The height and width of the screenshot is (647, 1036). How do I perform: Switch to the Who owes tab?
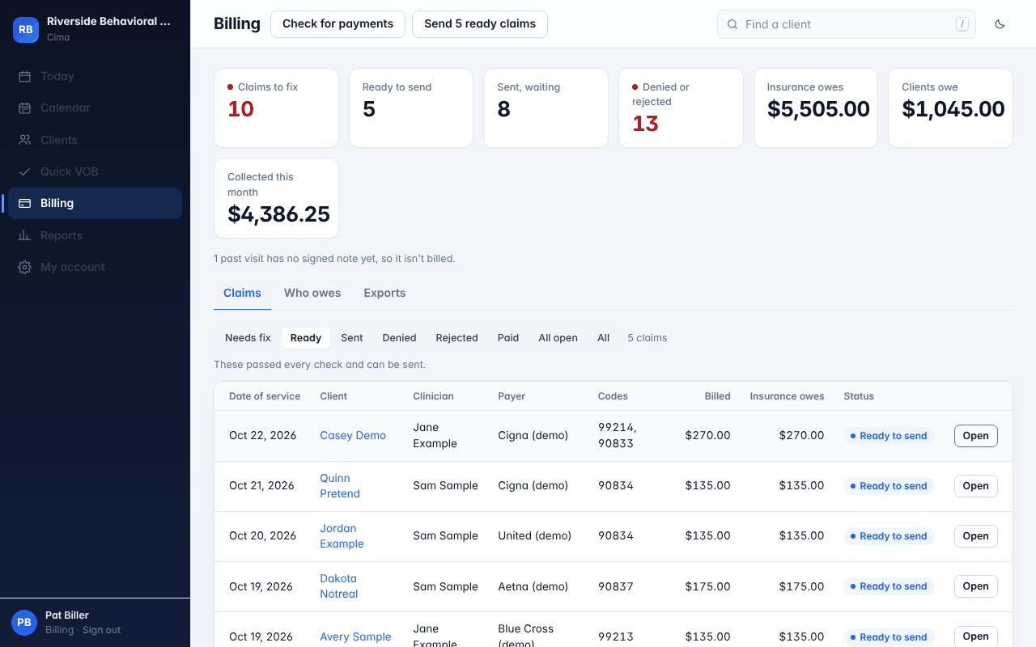click(312, 293)
